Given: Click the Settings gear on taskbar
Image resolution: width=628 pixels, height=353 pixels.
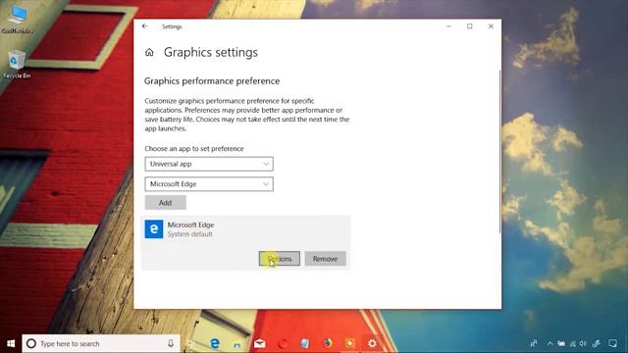Looking at the screenshot, I should [x=372, y=343].
